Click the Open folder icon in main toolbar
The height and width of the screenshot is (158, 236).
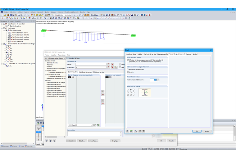pyautogui.click(x=5, y=15)
